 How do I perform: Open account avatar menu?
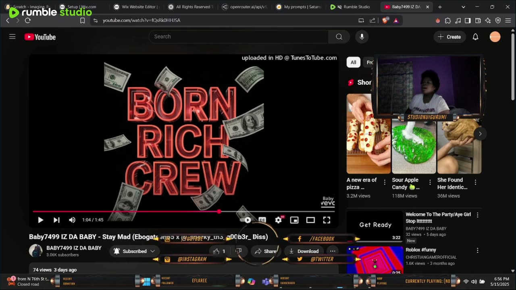pyautogui.click(x=495, y=37)
